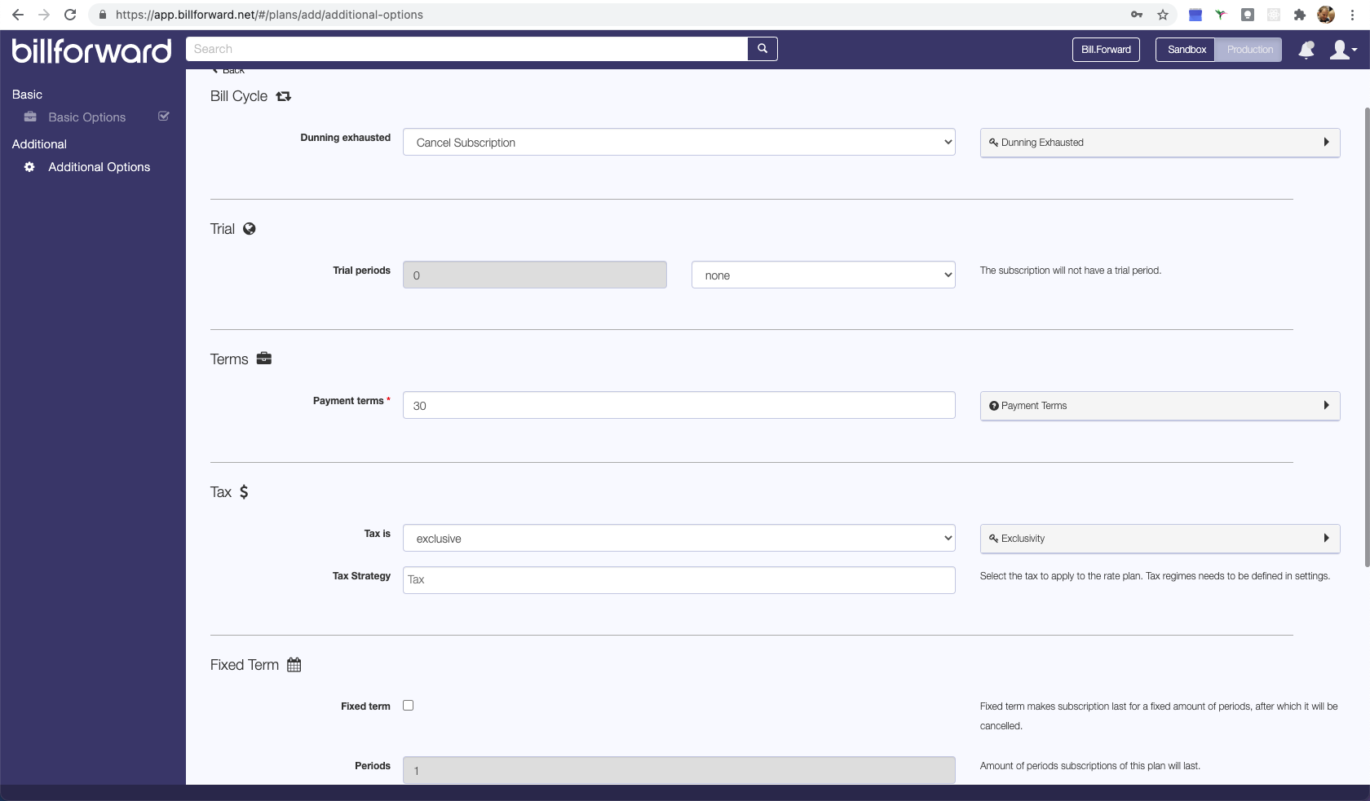Image resolution: width=1370 pixels, height=801 pixels.
Task: Open the notifications bell
Action: click(x=1306, y=50)
